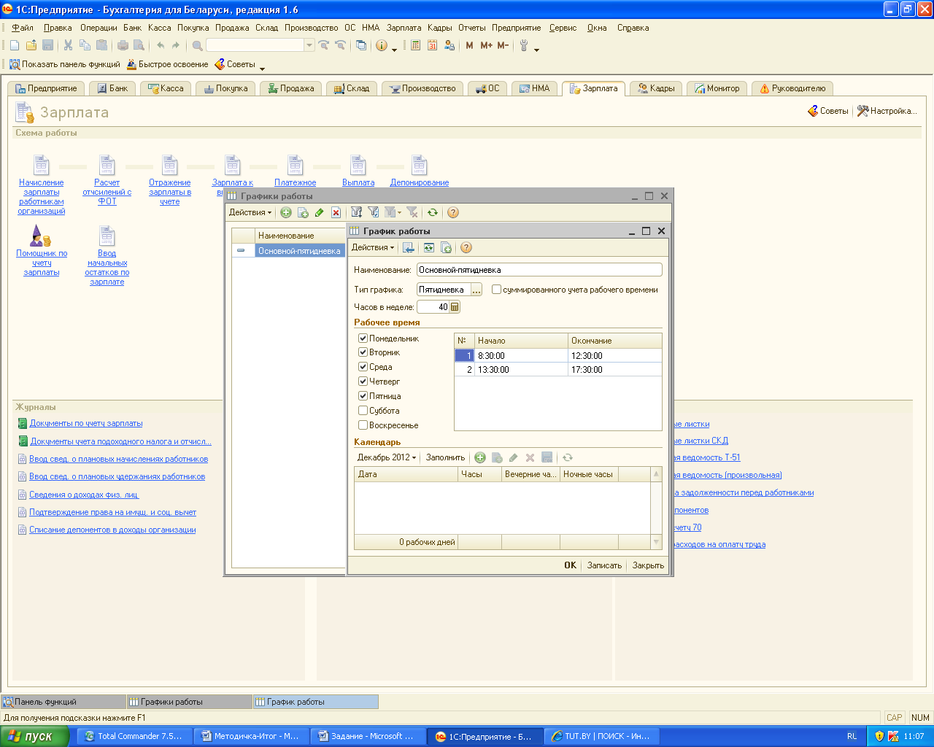
Task: Click the Cut scissors icon
Action: (x=68, y=45)
